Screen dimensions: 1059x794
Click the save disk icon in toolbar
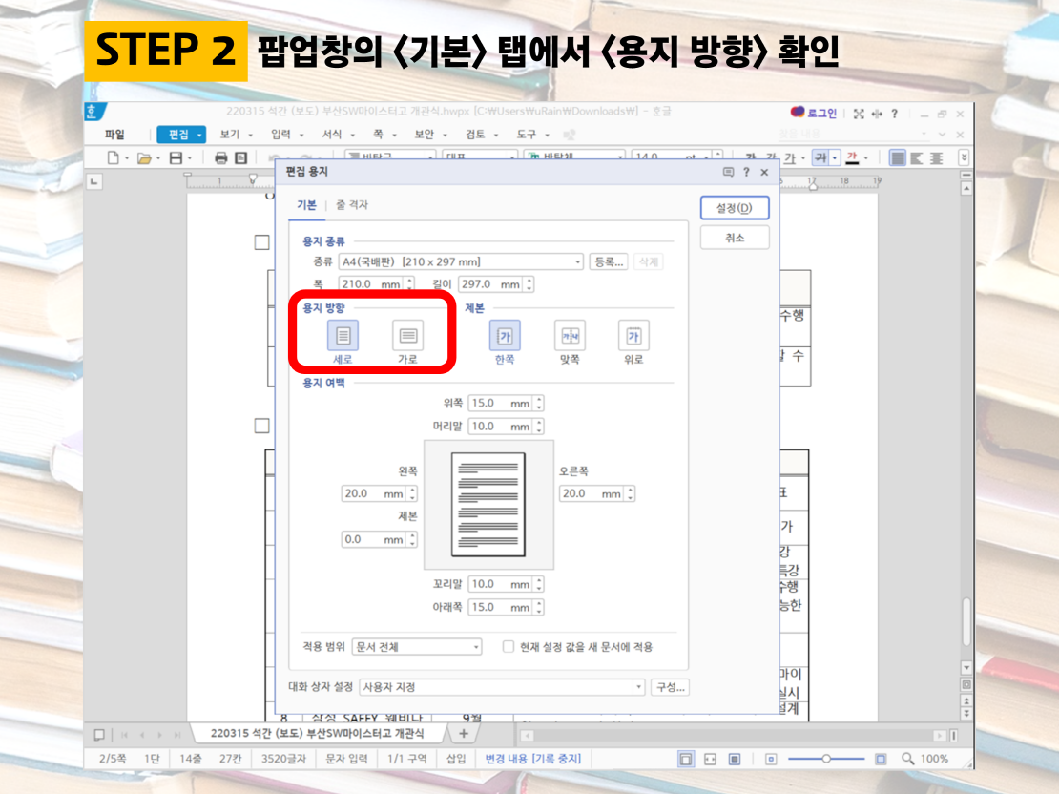point(176,158)
